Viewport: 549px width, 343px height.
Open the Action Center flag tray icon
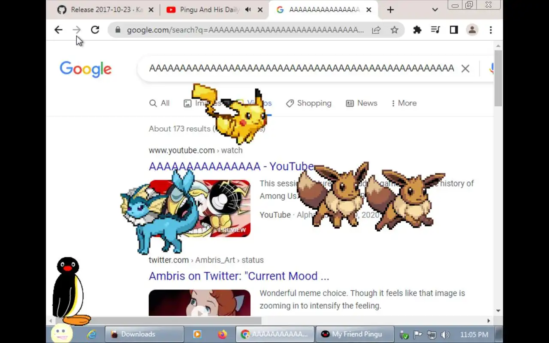(417, 335)
